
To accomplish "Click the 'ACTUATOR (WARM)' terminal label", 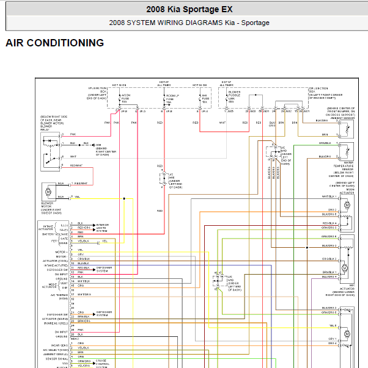I will point(55,319).
